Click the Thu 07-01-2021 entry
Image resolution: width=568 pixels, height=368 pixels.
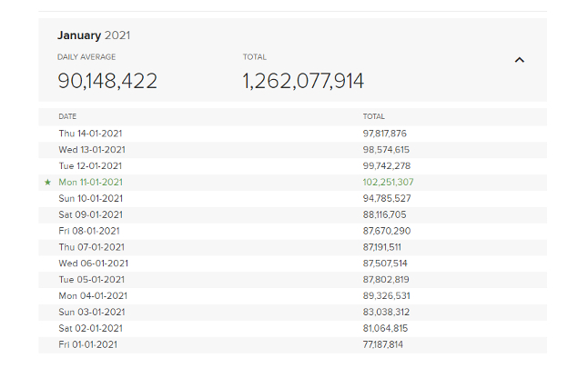(90, 247)
